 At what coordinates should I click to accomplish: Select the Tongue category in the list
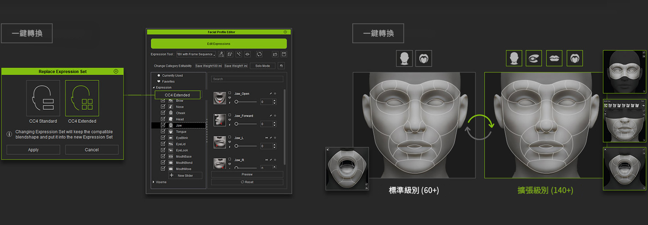click(181, 131)
